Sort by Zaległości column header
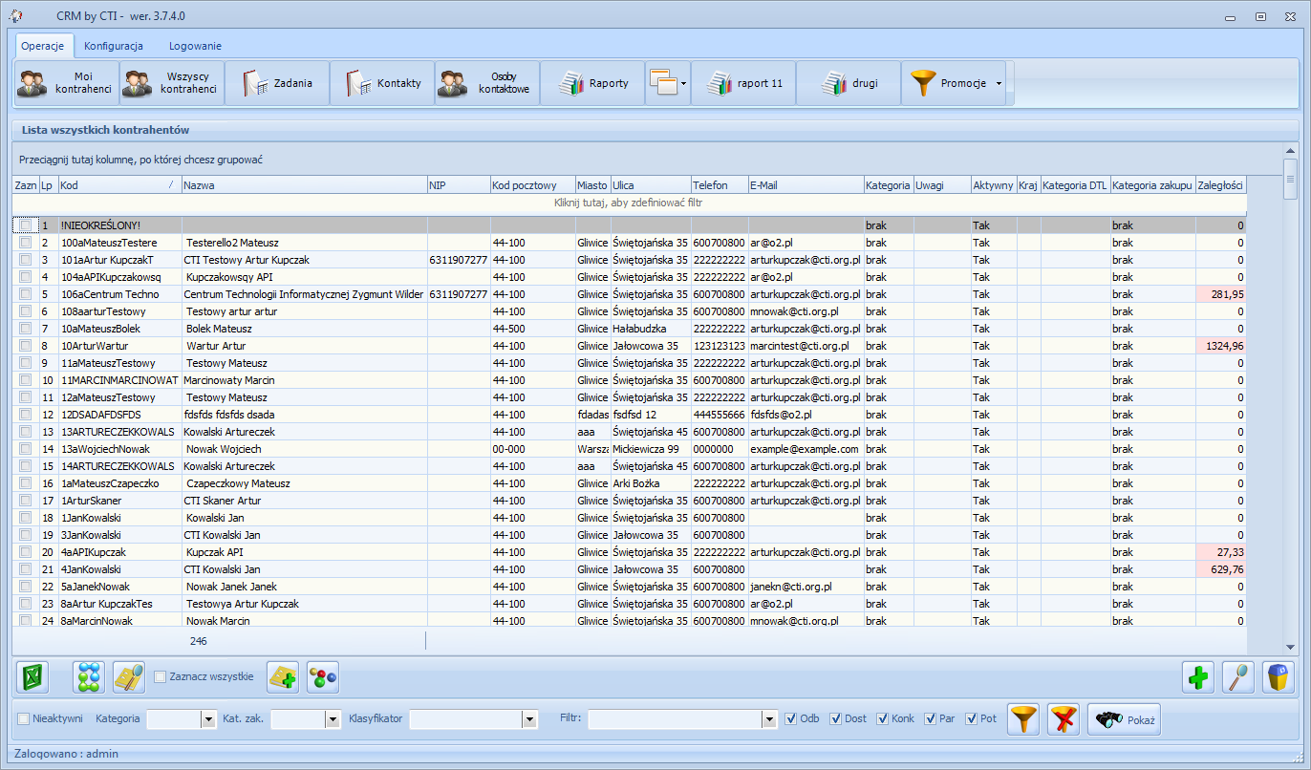 click(x=1220, y=185)
